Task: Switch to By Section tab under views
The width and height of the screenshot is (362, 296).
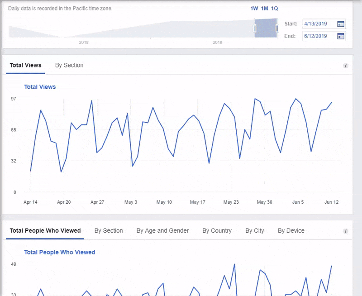Action: tap(69, 65)
